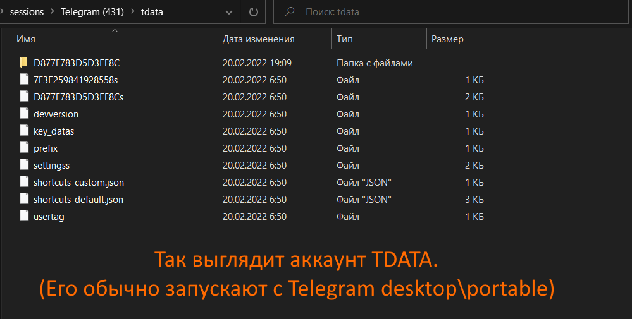Select the shortcuts-default.json file name
Image resolution: width=632 pixels, height=319 pixels.
78,200
